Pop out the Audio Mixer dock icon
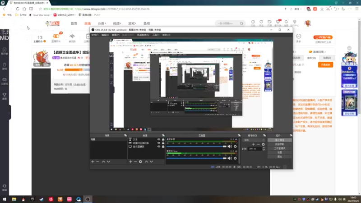 point(239,136)
